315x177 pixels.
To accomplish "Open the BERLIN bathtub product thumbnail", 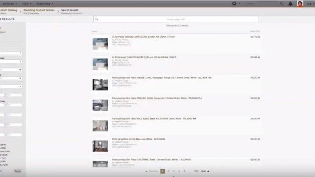I will coord(100,146).
